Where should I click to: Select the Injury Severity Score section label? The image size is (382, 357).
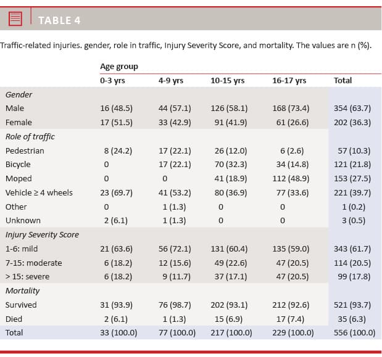tap(42, 234)
